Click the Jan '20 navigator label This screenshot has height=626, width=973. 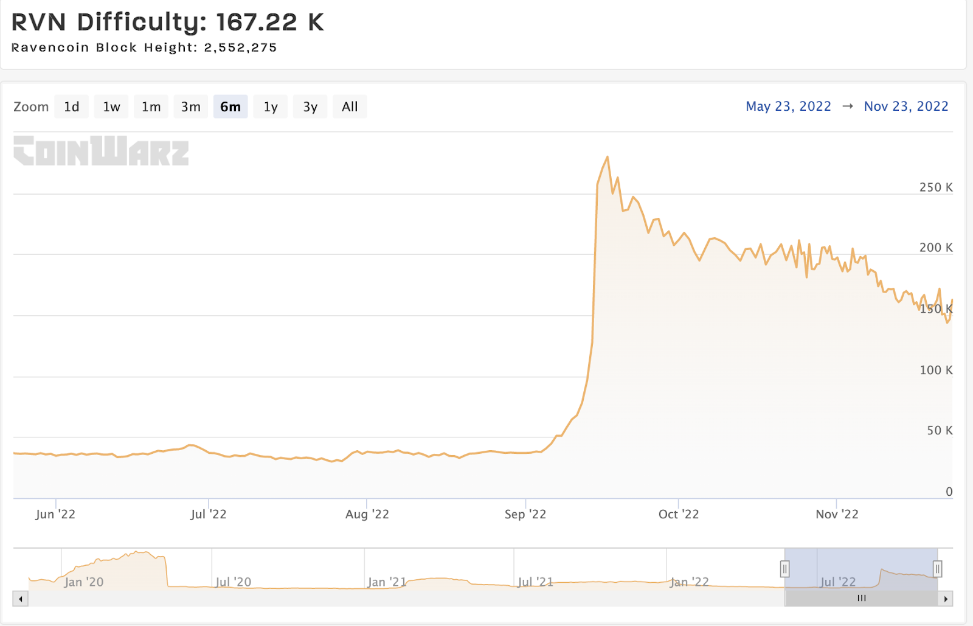pyautogui.click(x=84, y=582)
